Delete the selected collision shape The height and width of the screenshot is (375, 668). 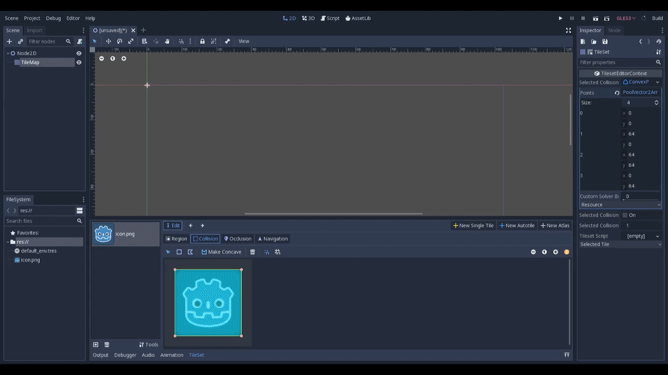pyautogui.click(x=253, y=252)
